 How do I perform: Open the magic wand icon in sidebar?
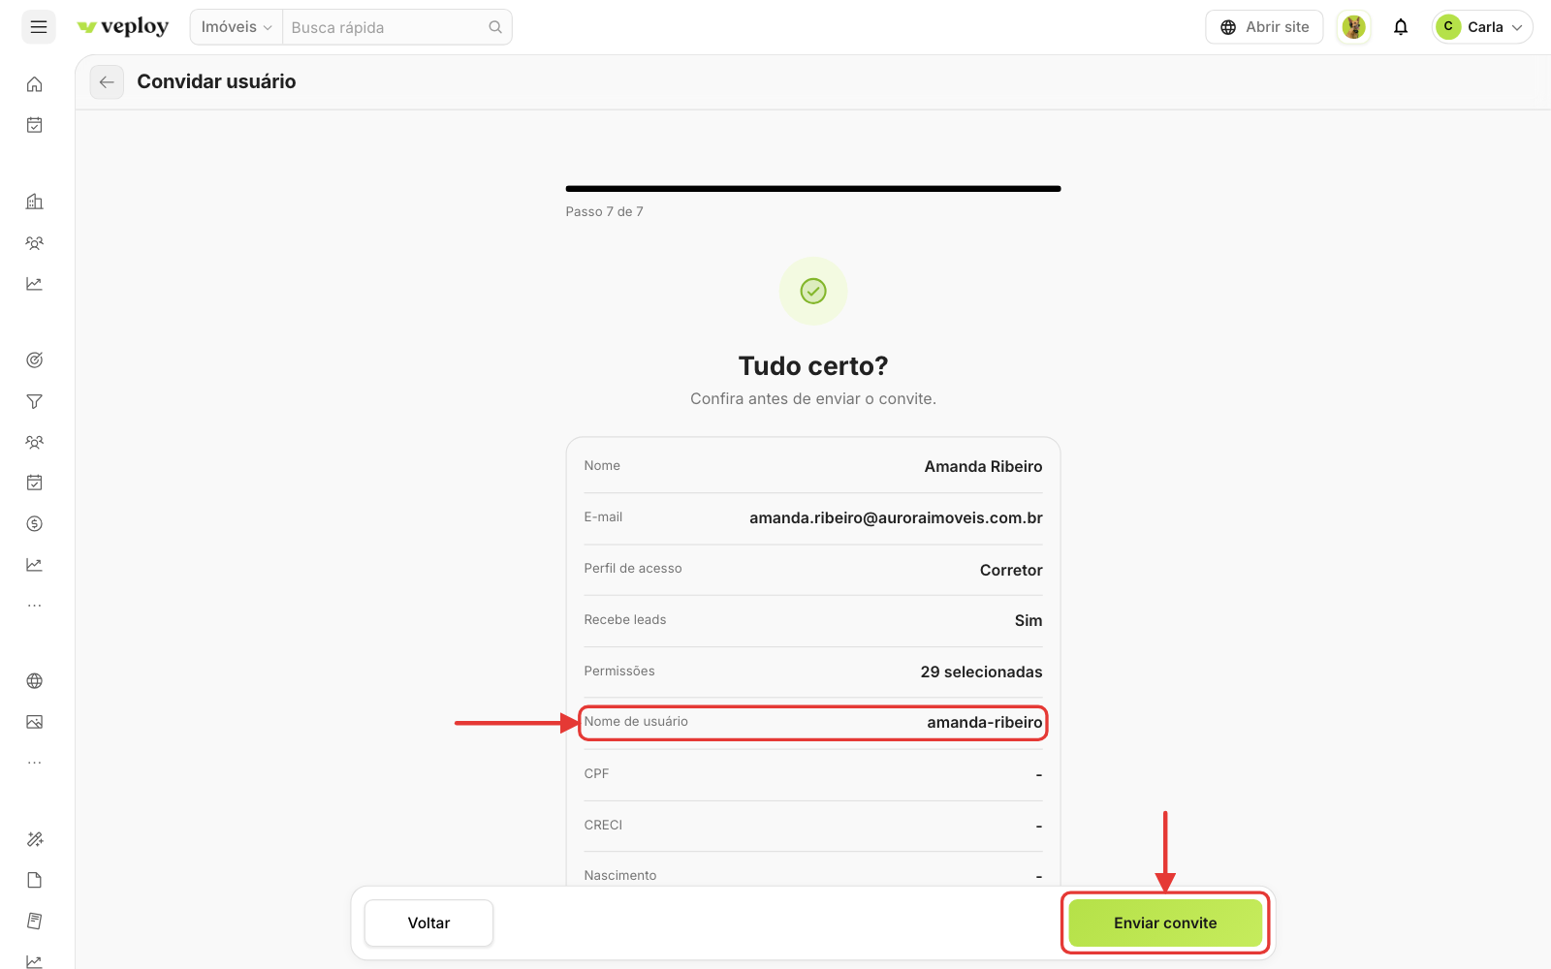(x=35, y=839)
